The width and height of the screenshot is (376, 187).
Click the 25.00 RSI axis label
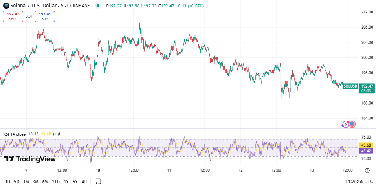[x=366, y=159]
